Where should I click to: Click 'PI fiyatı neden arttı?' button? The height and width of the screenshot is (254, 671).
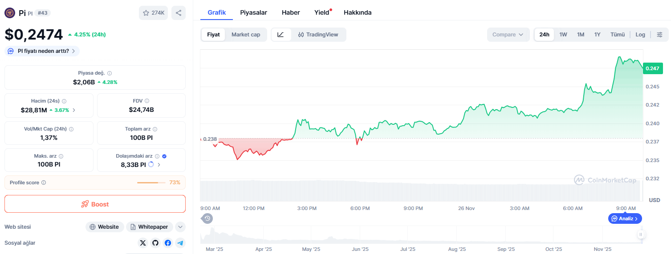(42, 51)
